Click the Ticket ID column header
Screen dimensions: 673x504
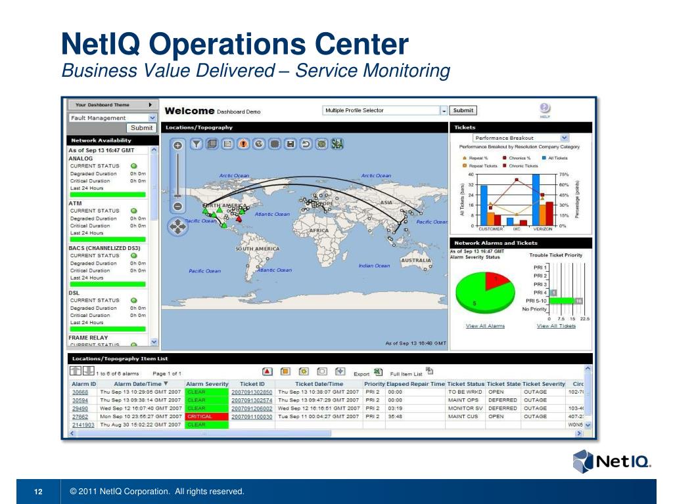252,384
